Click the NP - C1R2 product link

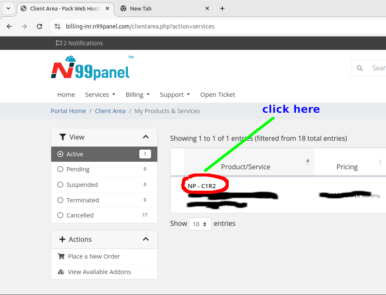click(202, 186)
